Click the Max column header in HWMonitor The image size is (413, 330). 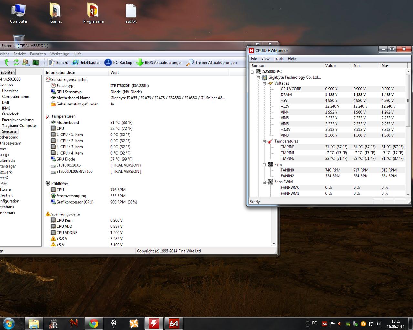pos(393,65)
